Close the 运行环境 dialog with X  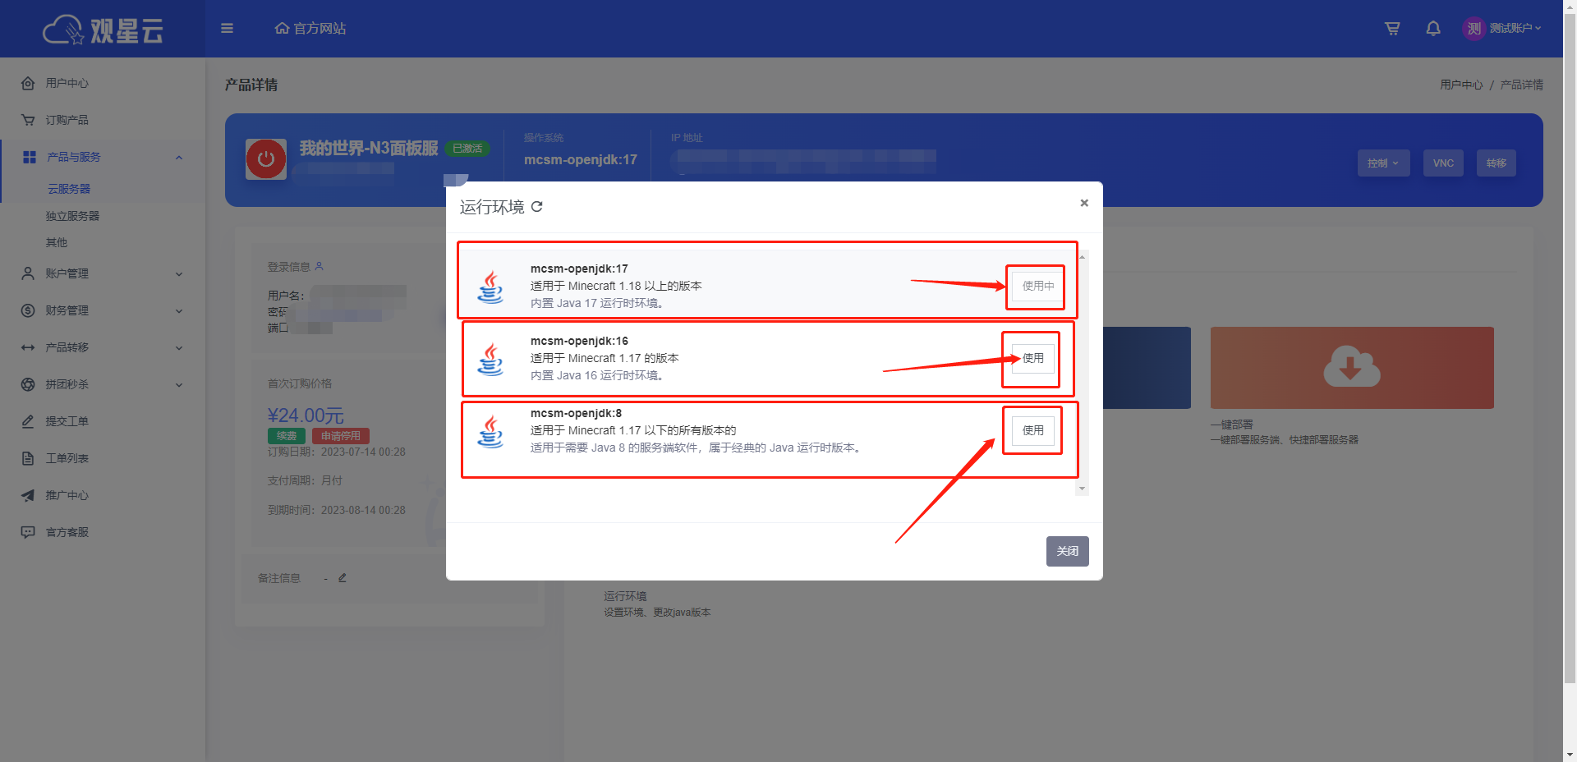1084,203
